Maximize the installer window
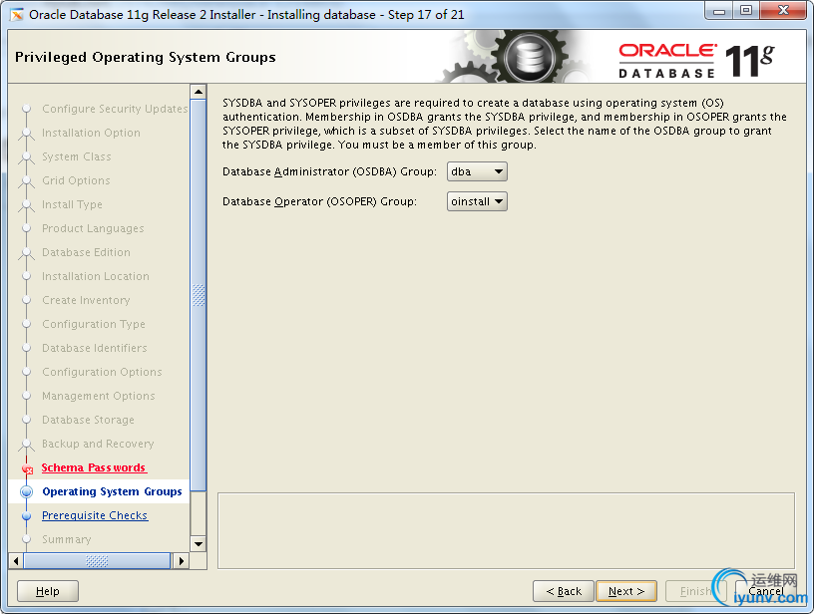 [x=745, y=10]
